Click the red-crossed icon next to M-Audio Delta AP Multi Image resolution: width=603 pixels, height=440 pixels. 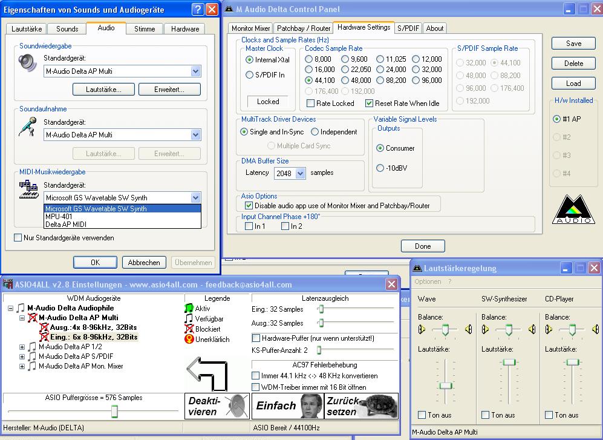coord(33,318)
